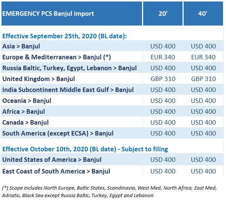Image resolution: width=226 pixels, height=202 pixels.
Task: Select GBP 310 in the 40' column
Action: pos(203,79)
